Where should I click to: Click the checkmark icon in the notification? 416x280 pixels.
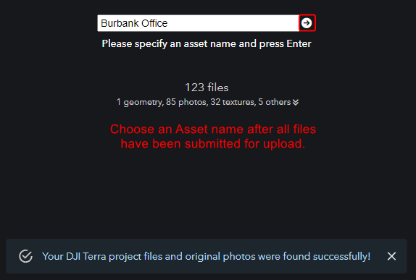coord(26,256)
